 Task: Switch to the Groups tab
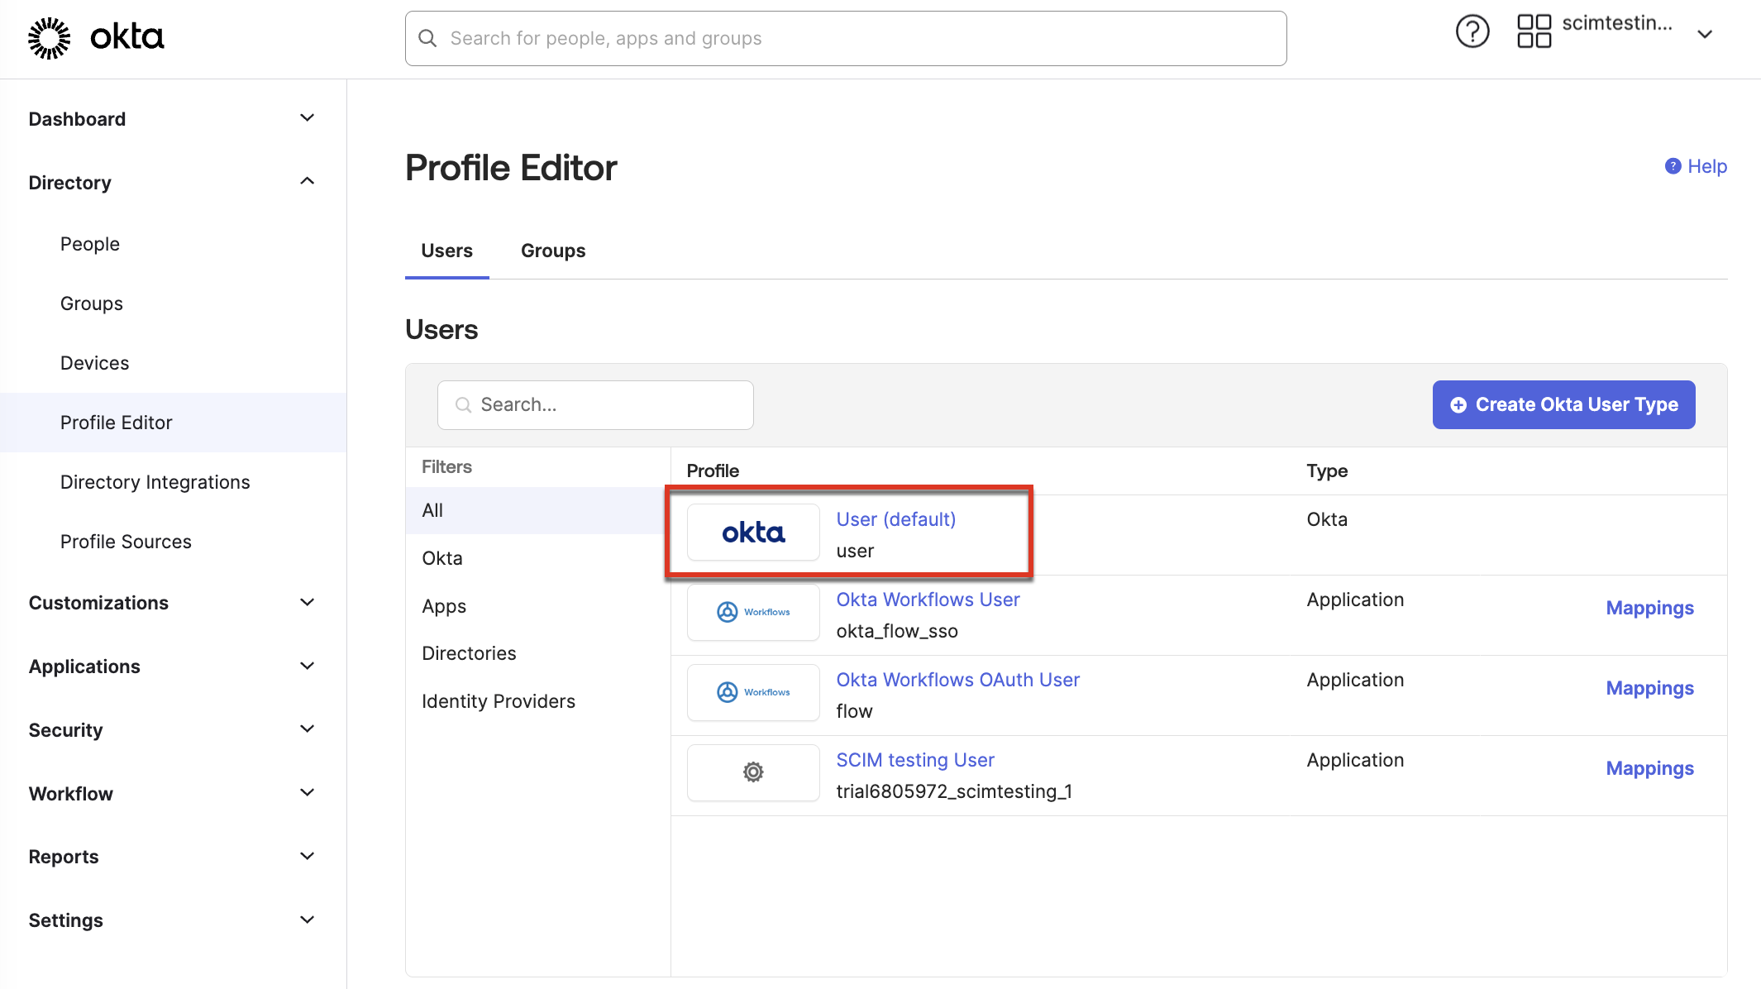tap(551, 251)
